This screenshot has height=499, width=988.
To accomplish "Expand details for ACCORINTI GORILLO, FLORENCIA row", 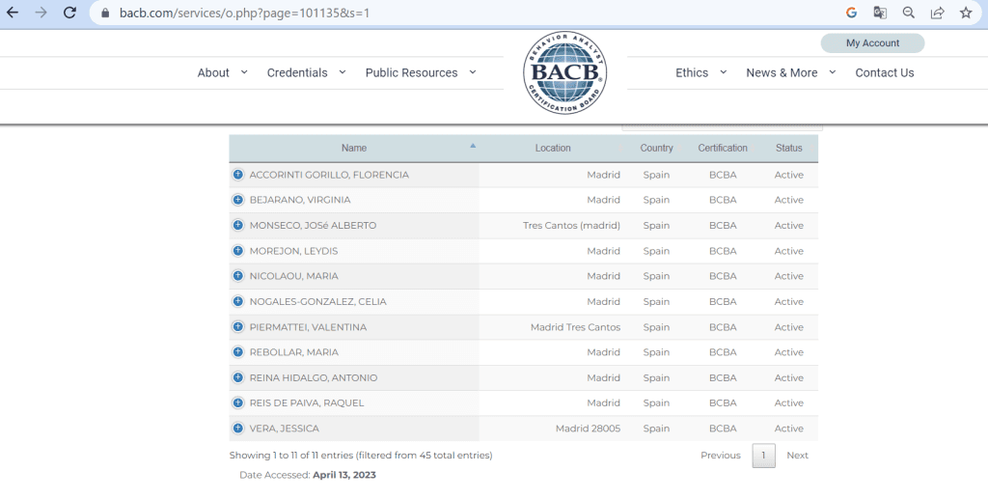I will (x=237, y=175).
